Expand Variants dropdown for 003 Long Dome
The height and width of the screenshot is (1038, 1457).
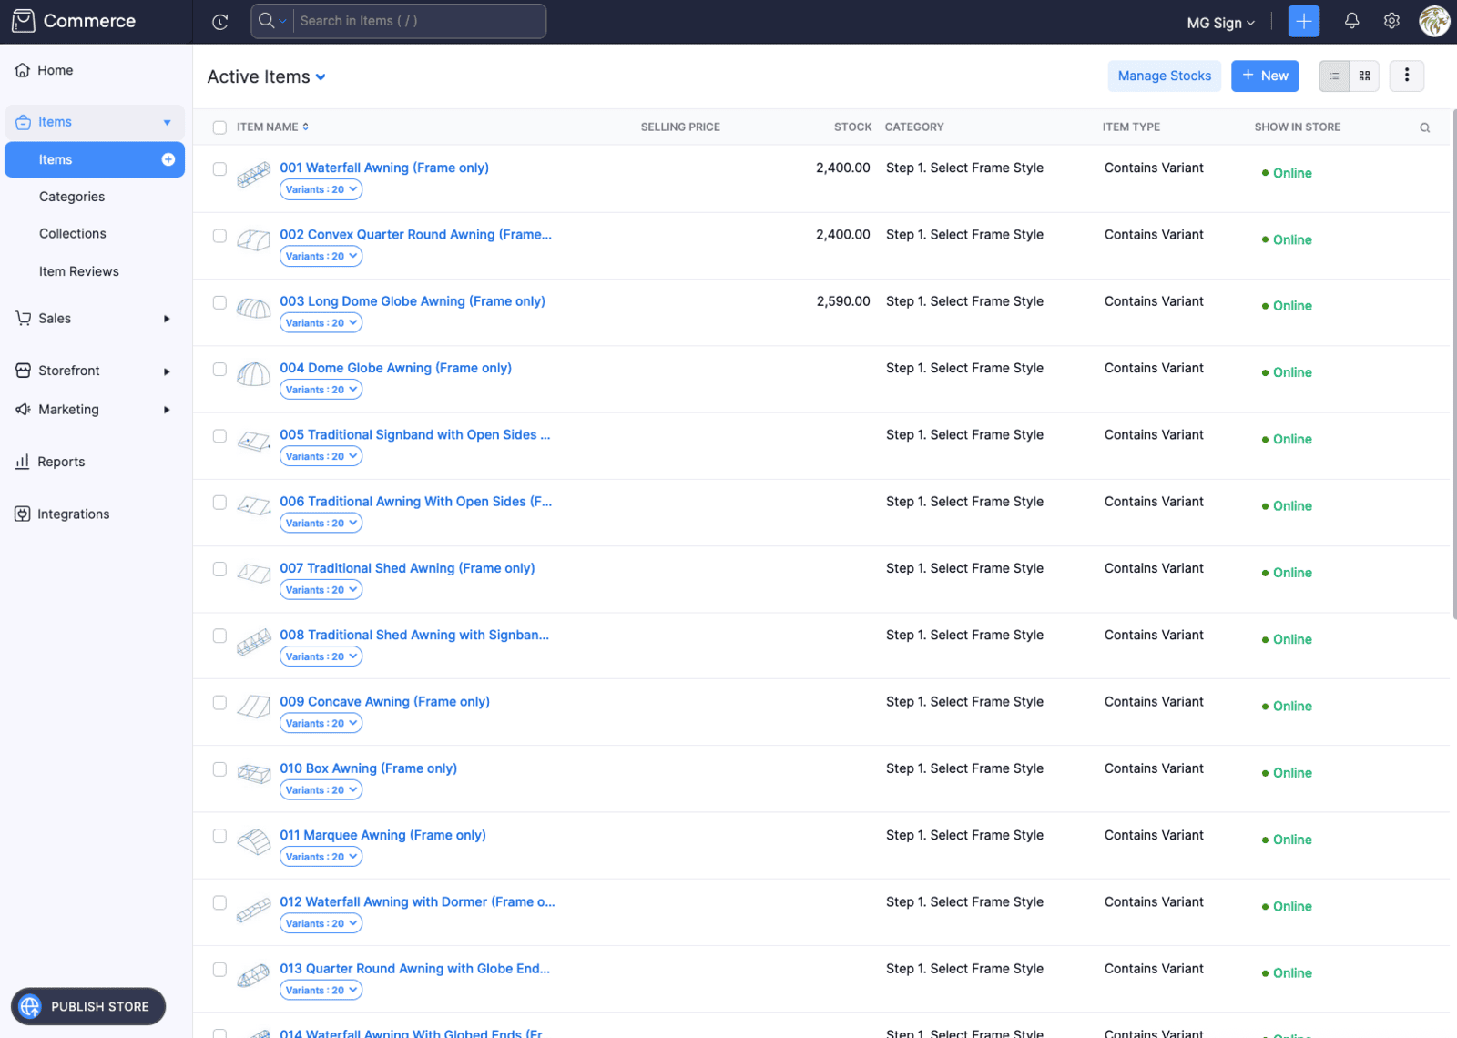[321, 323]
